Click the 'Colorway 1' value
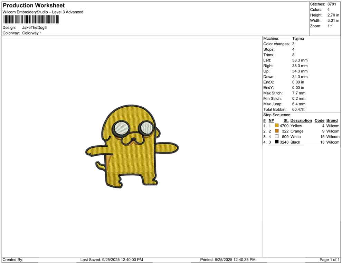The image size is (342, 263). tap(32, 33)
